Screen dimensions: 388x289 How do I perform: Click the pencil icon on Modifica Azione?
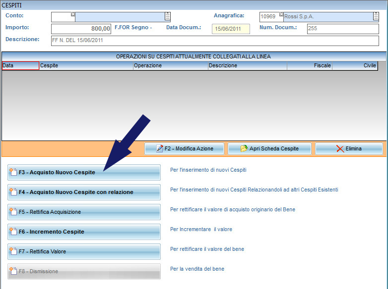(x=160, y=148)
